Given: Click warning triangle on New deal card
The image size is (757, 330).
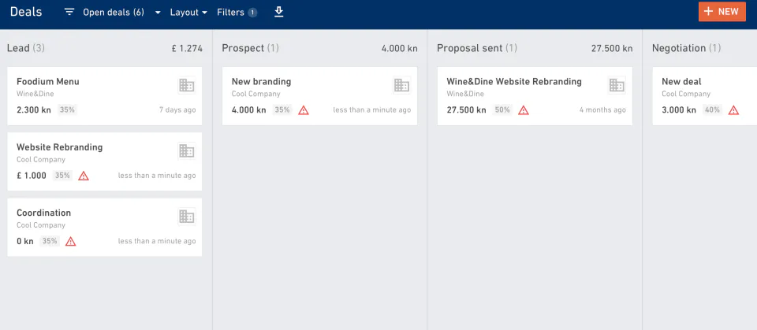Looking at the screenshot, I should coord(733,110).
